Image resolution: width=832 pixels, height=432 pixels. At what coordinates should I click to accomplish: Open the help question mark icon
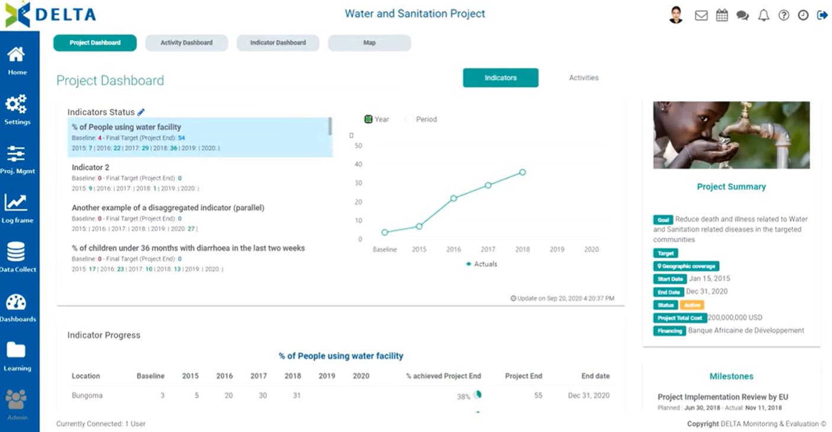(x=783, y=15)
